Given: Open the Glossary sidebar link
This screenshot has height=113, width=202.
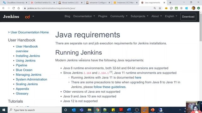Looking at the screenshot, I should pyautogui.click(x=22, y=94).
